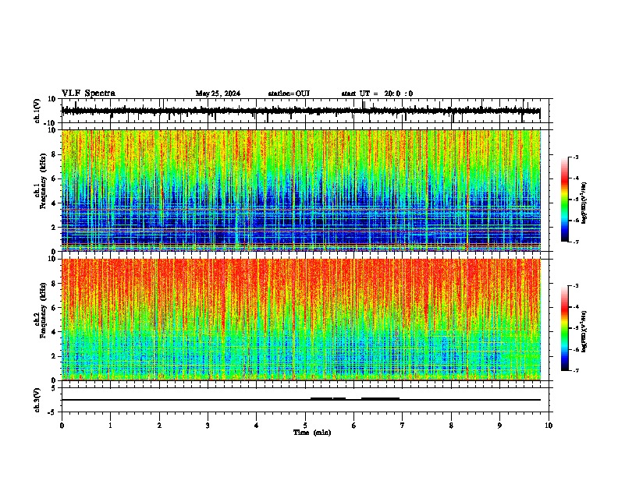Screen dimensions: 618x477
Task: Click the "ch.1(V)" axis label
Action: (37, 111)
